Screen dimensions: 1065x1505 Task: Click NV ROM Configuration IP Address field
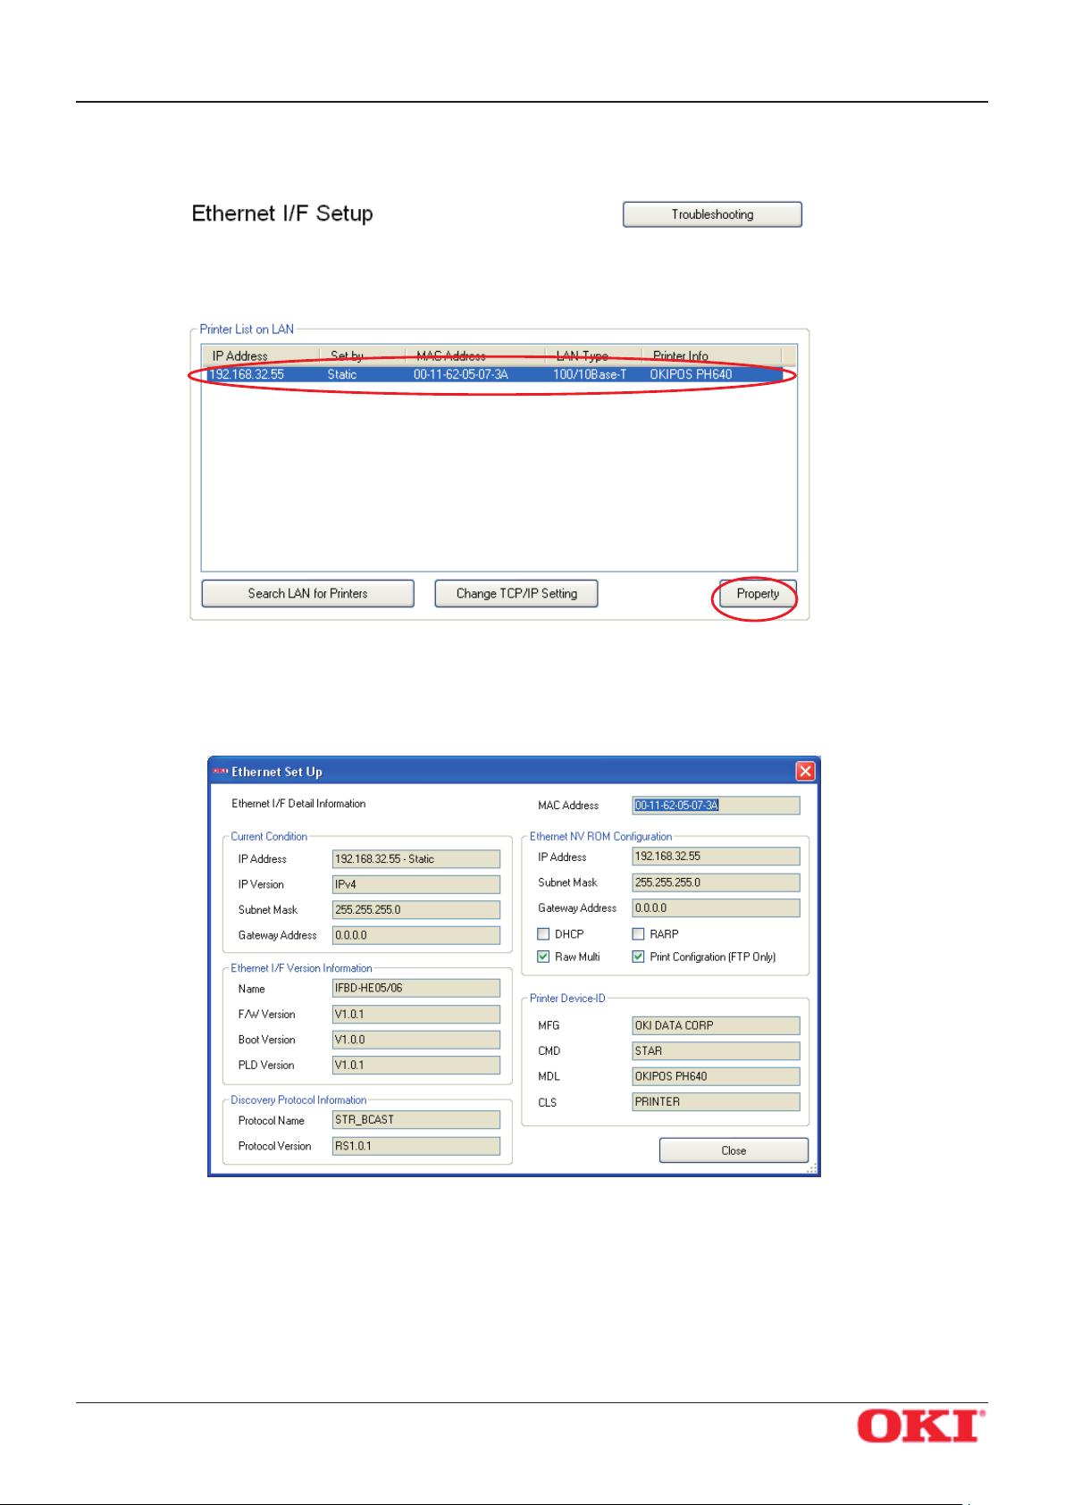[716, 857]
